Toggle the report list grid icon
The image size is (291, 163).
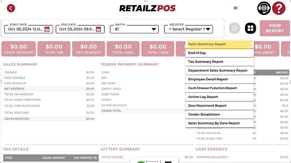point(250,28)
